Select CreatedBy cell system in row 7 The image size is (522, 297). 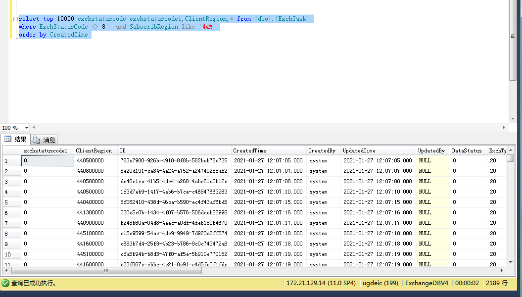(x=324, y=223)
